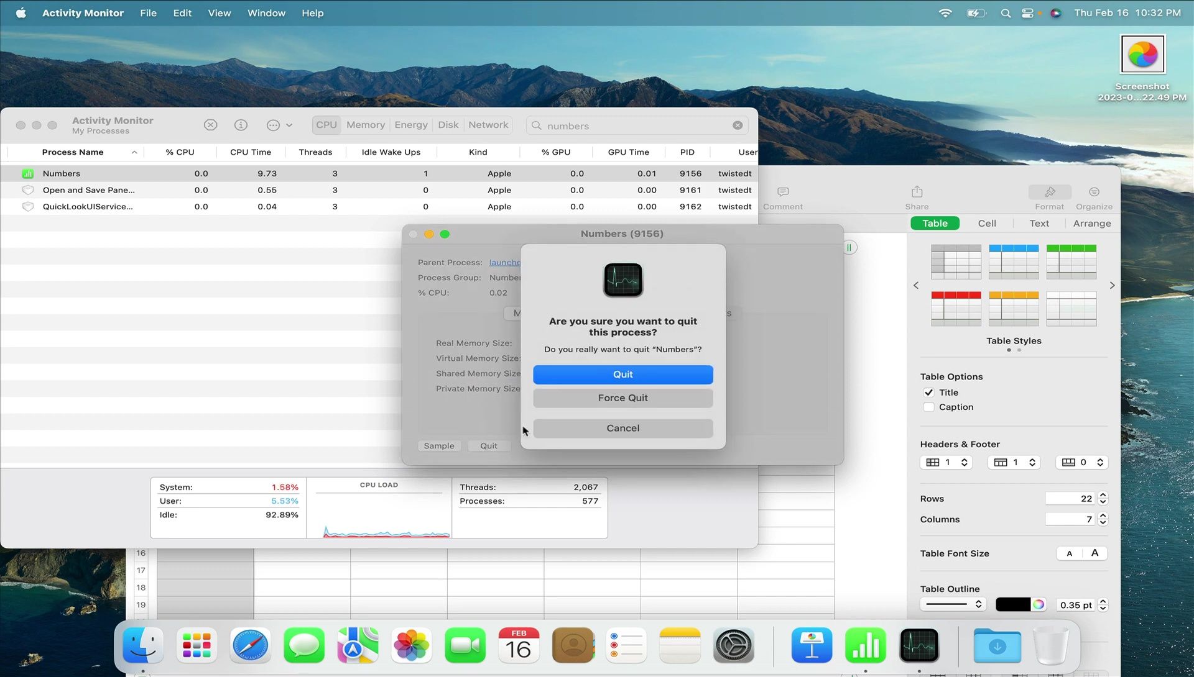
Task: Switch to the Arrange tab in Numbers inspector
Action: (x=1092, y=224)
